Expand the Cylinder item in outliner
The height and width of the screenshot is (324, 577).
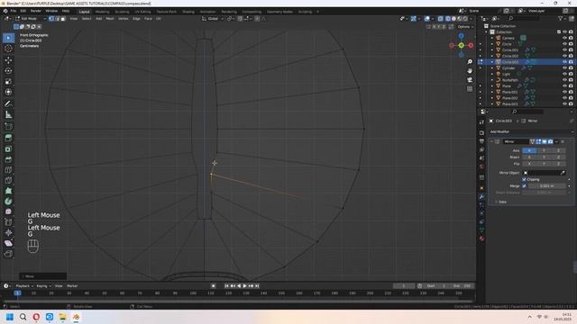(x=492, y=68)
